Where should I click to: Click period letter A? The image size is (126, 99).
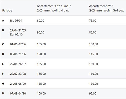click(x=3, y=21)
